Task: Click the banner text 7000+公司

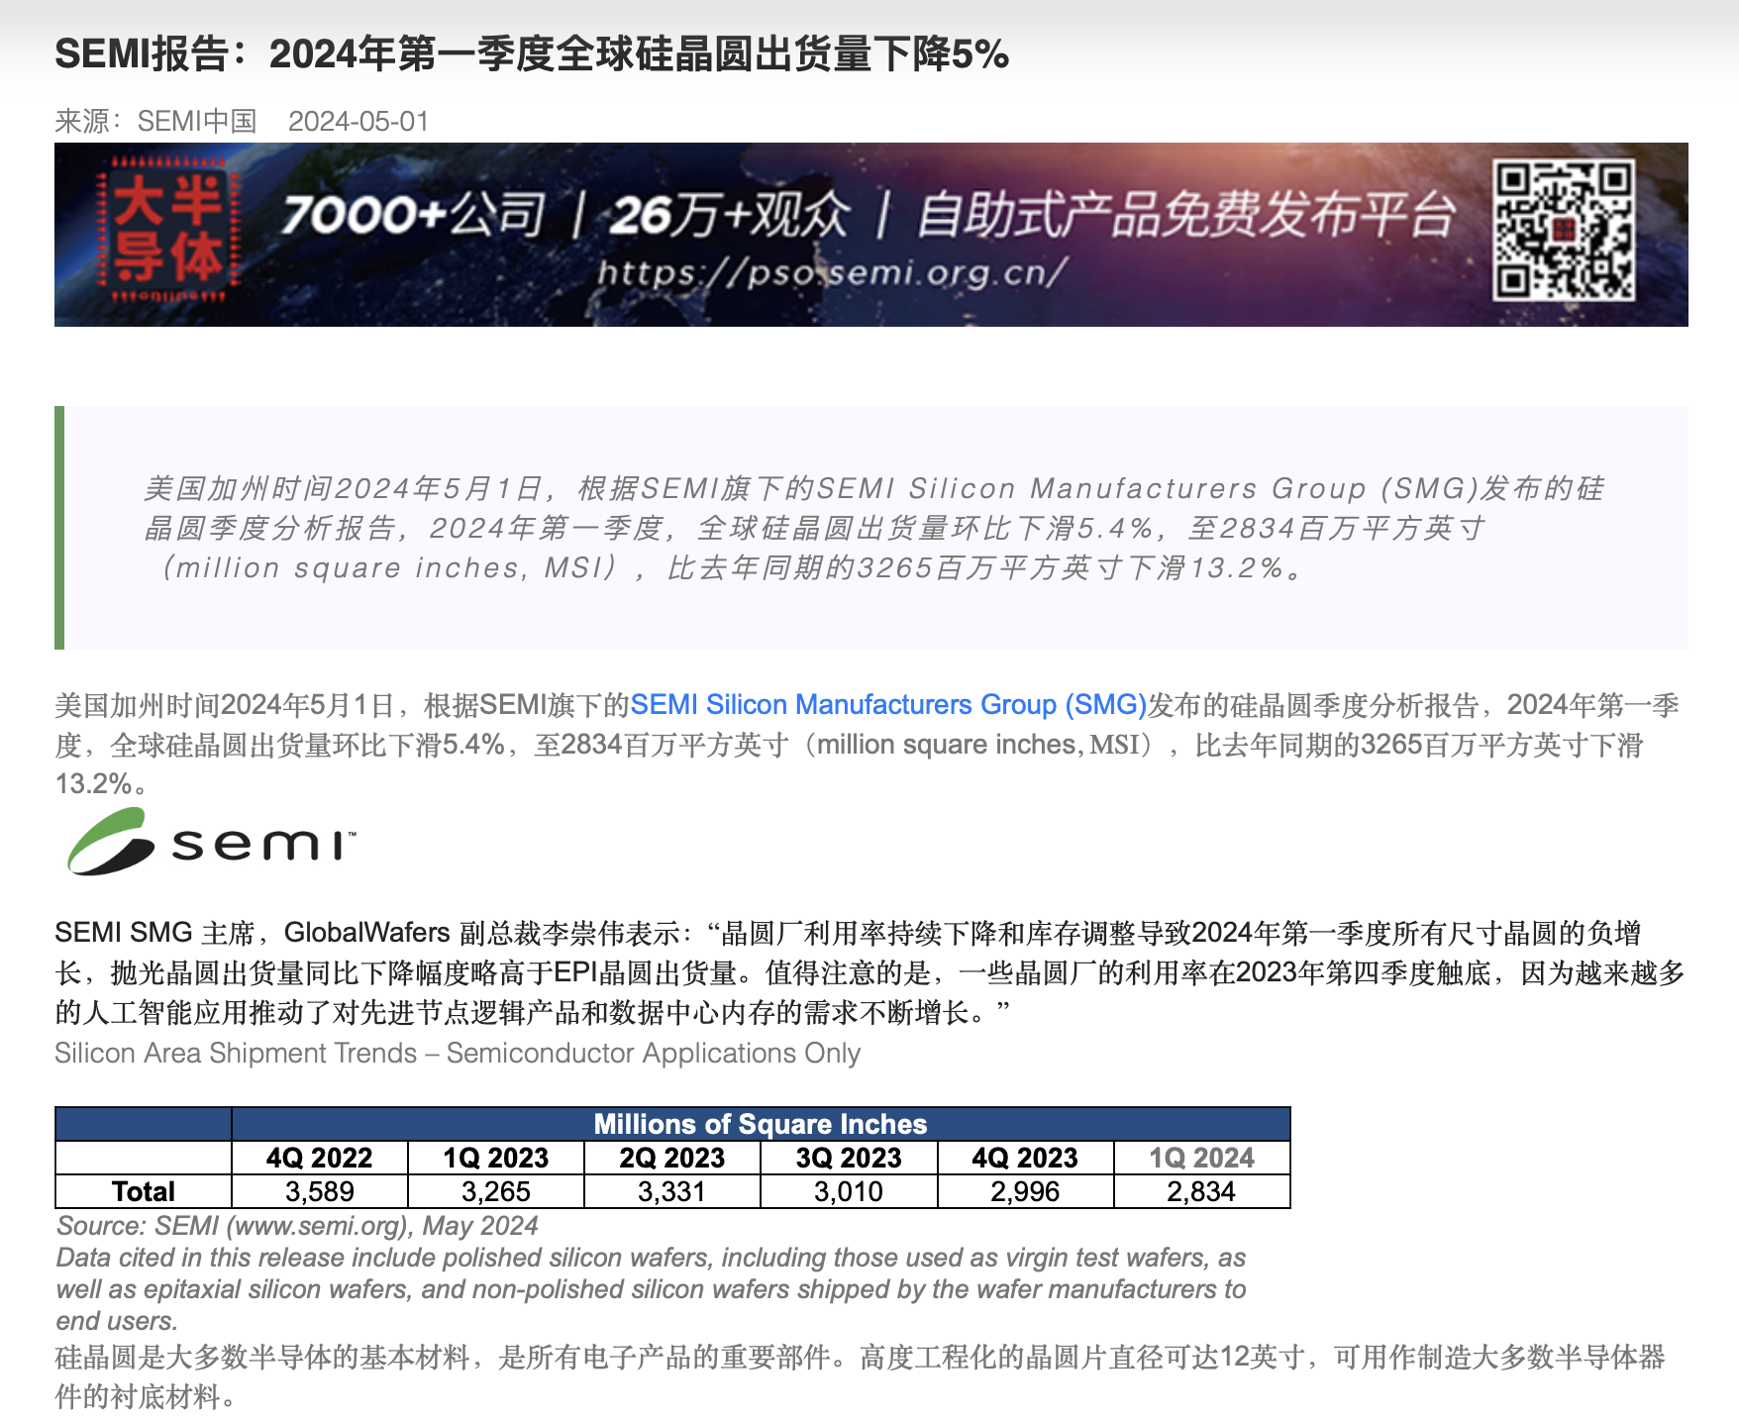Action: pos(413,215)
